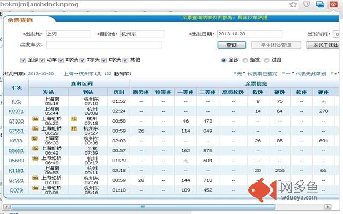Click the 出发日期 date field
Image resolution: width=343 pixels, height=214 pixels.
(250, 34)
